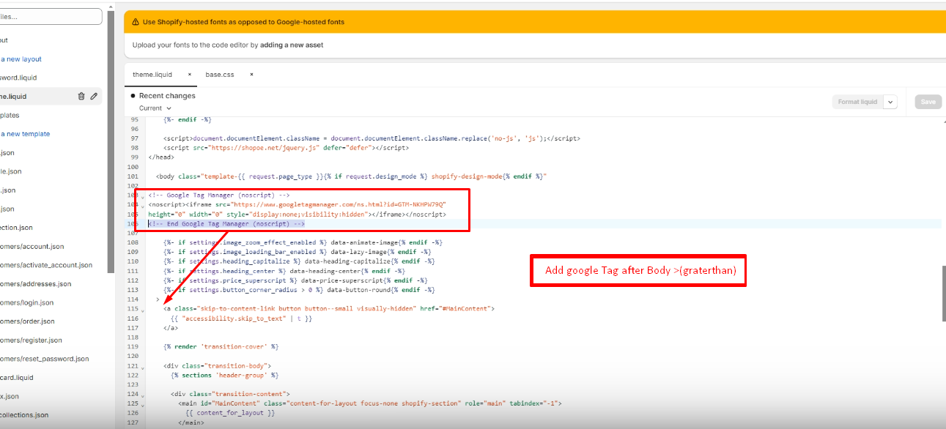This screenshot has height=429, width=946.
Task: Click the "a new template" link
Action: (x=25, y=134)
